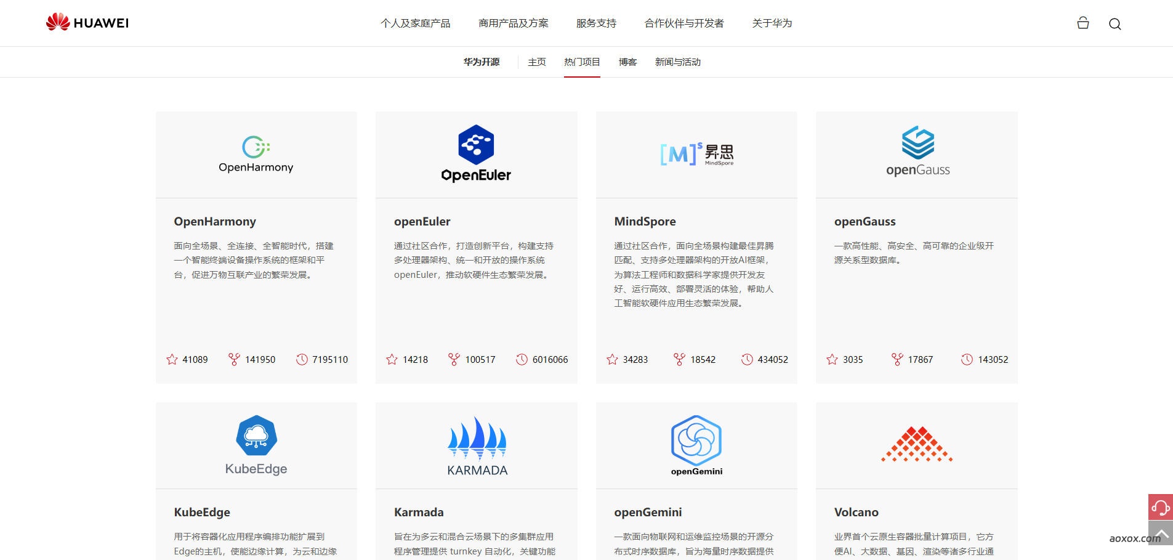This screenshot has height=560, width=1173.
Task: Switch to the 博客 tab
Action: click(627, 62)
